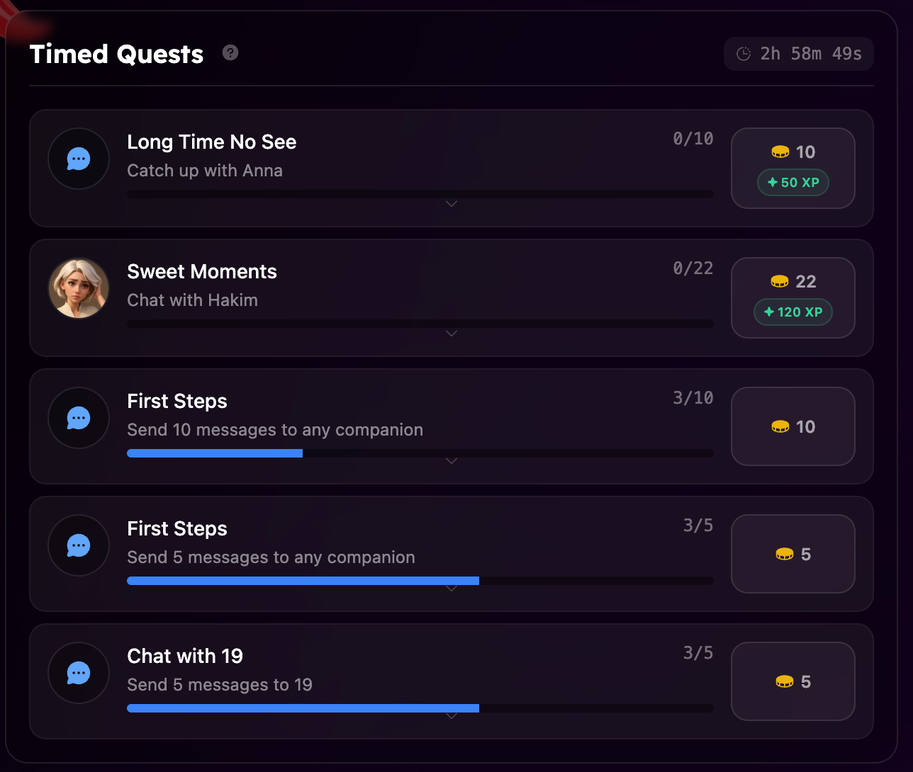Click the clock icon in the countdown timer
Screen dimensions: 913x772
(744, 54)
